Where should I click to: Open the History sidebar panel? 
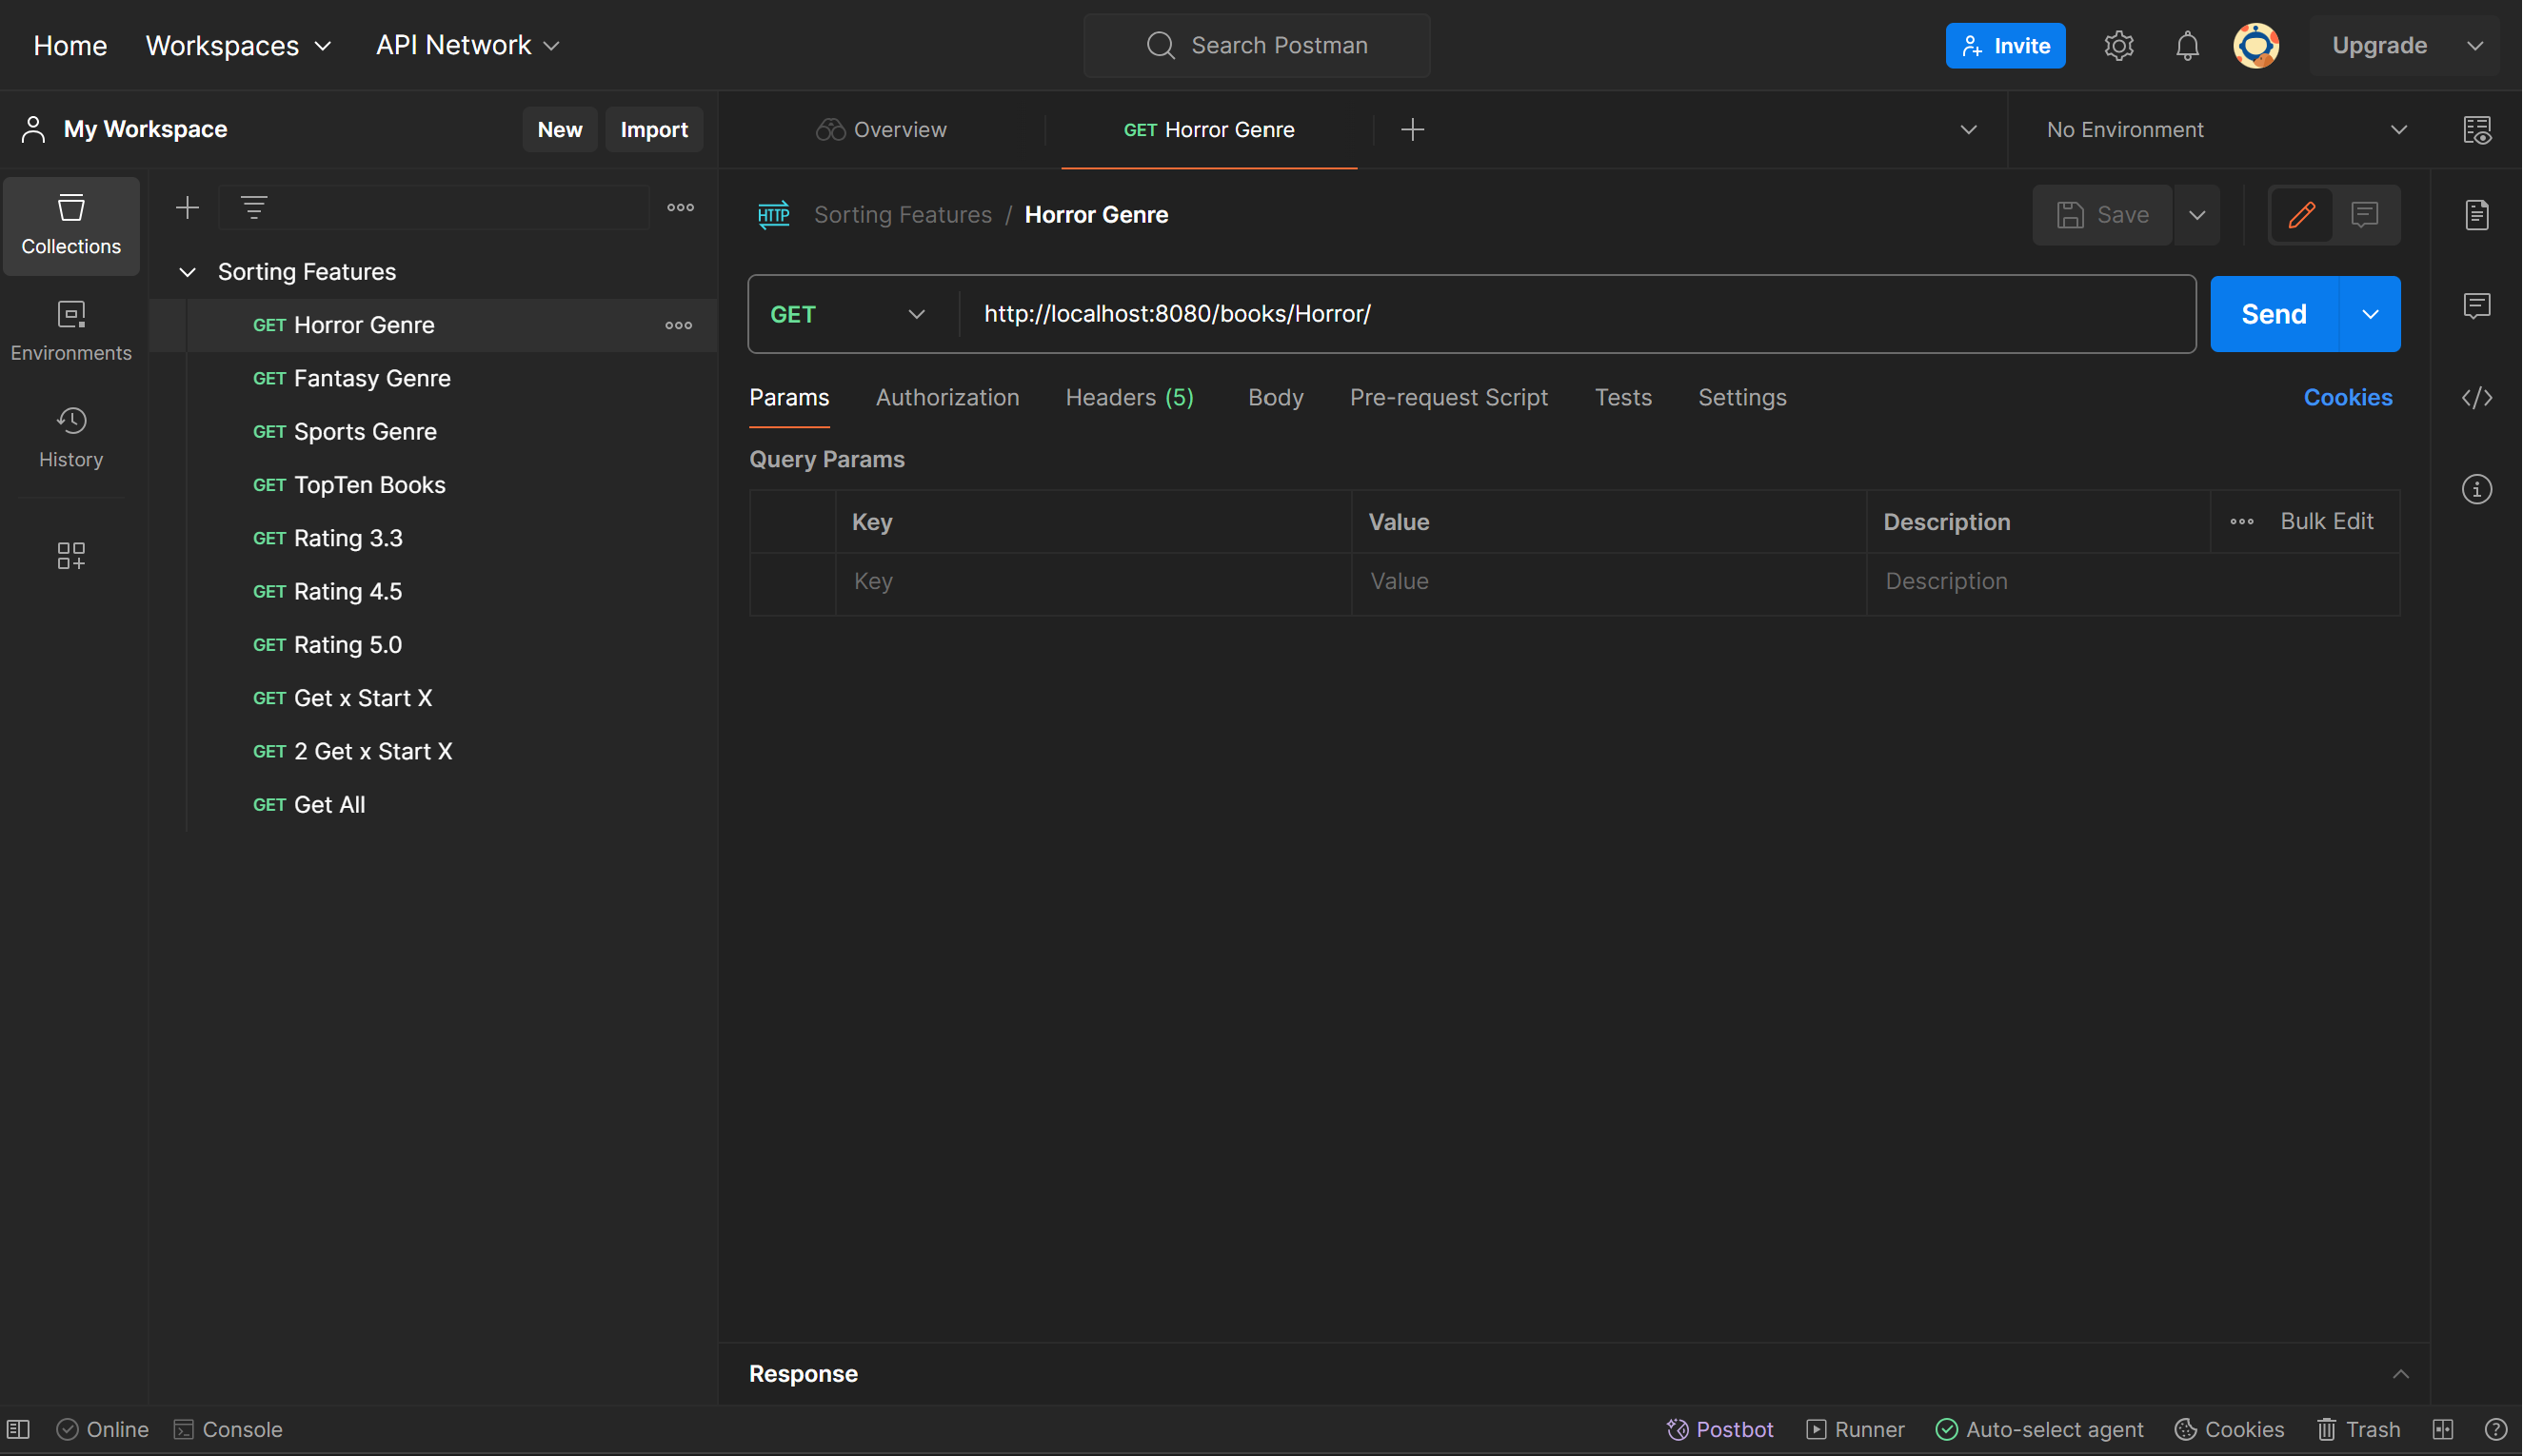tap(71, 437)
